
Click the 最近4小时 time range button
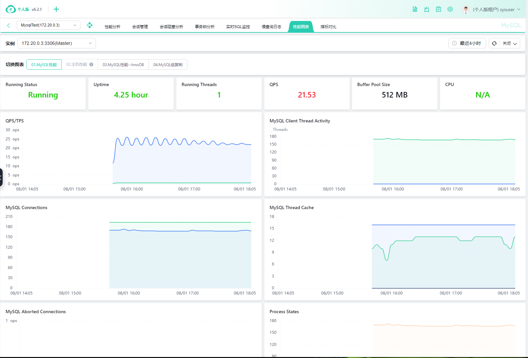(467, 43)
